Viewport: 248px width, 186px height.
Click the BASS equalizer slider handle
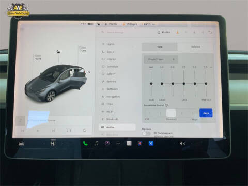(x=162, y=84)
